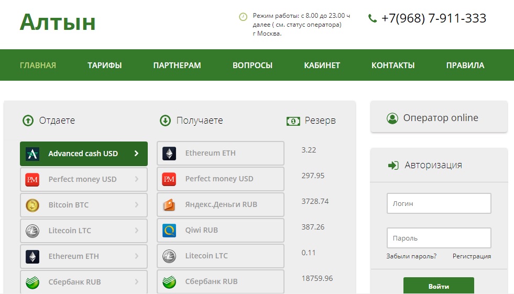Click the chevron on Perfect money USD in Отдаете
514x294 pixels.
pos(136,179)
